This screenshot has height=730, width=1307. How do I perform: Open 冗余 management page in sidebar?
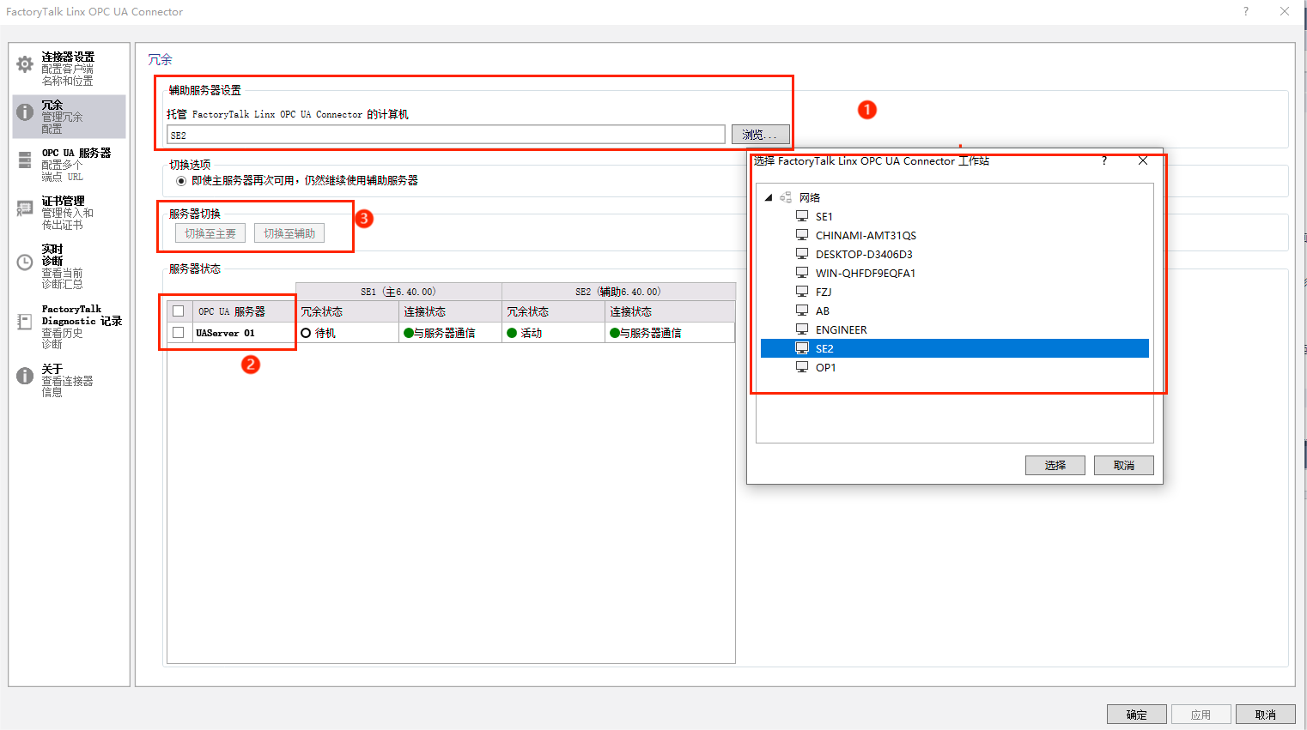(69, 117)
